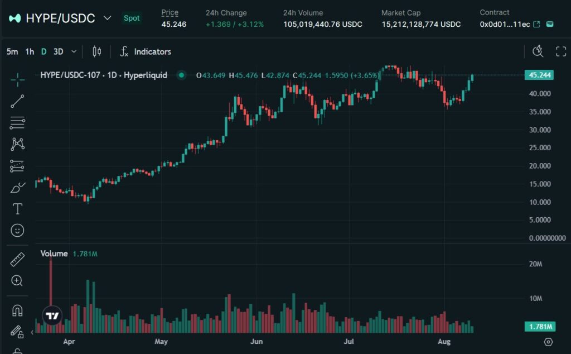This screenshot has height=354, width=571.
Task: Click the Jul label on time axis
Action: (349, 342)
